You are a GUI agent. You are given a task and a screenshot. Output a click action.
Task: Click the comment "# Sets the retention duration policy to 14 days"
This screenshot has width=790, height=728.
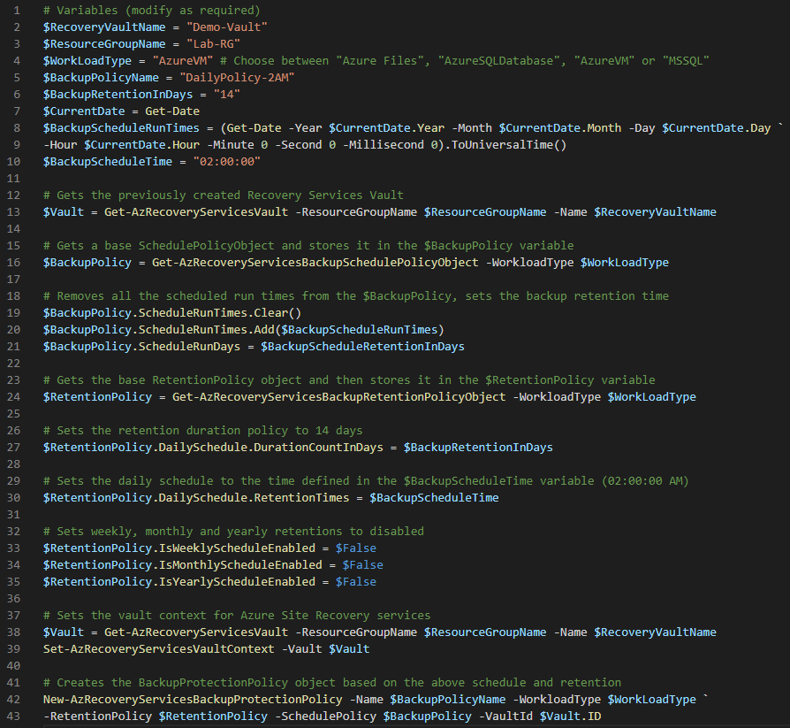click(203, 431)
